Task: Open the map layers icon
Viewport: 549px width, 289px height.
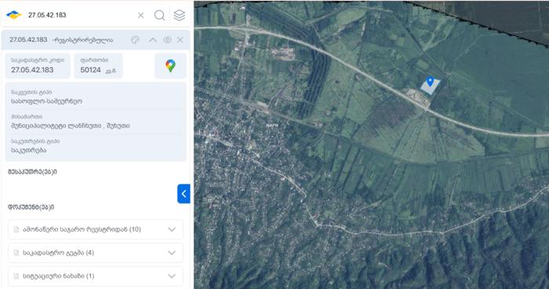Action: pos(180,15)
